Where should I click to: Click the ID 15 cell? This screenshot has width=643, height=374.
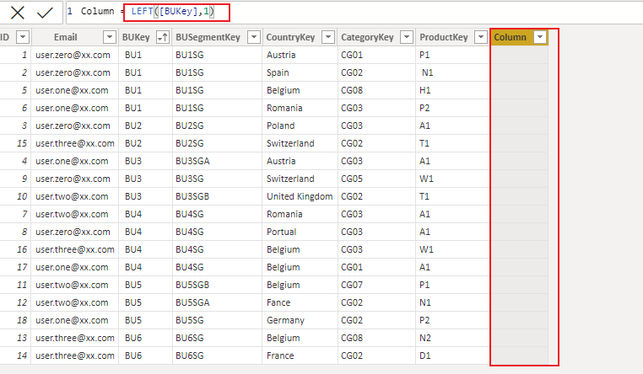tap(15, 143)
